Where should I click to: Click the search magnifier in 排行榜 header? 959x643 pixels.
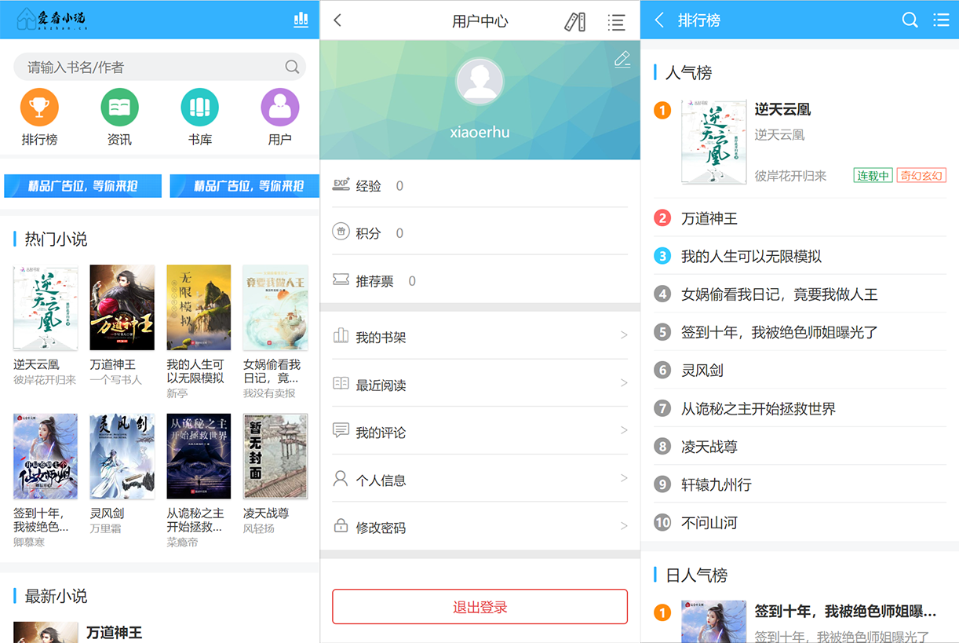pyautogui.click(x=910, y=20)
